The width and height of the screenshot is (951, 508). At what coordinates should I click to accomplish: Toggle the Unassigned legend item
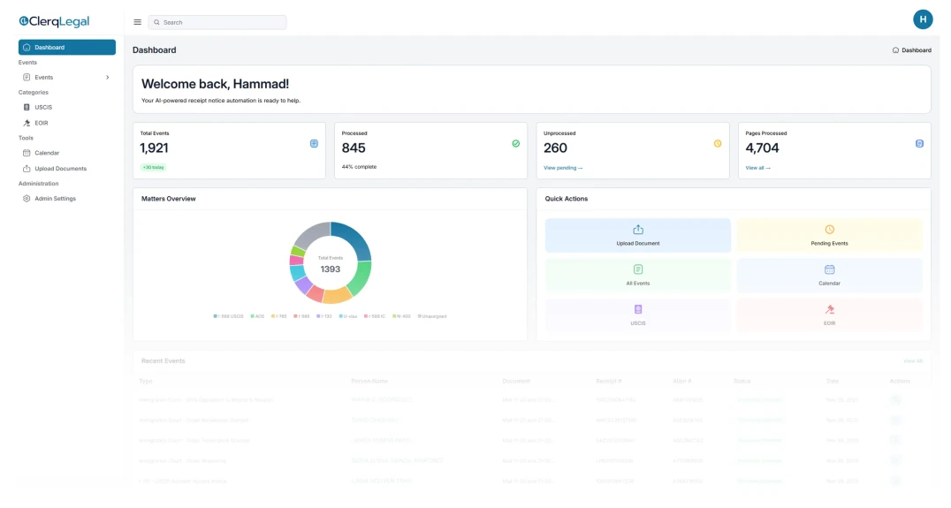432,315
